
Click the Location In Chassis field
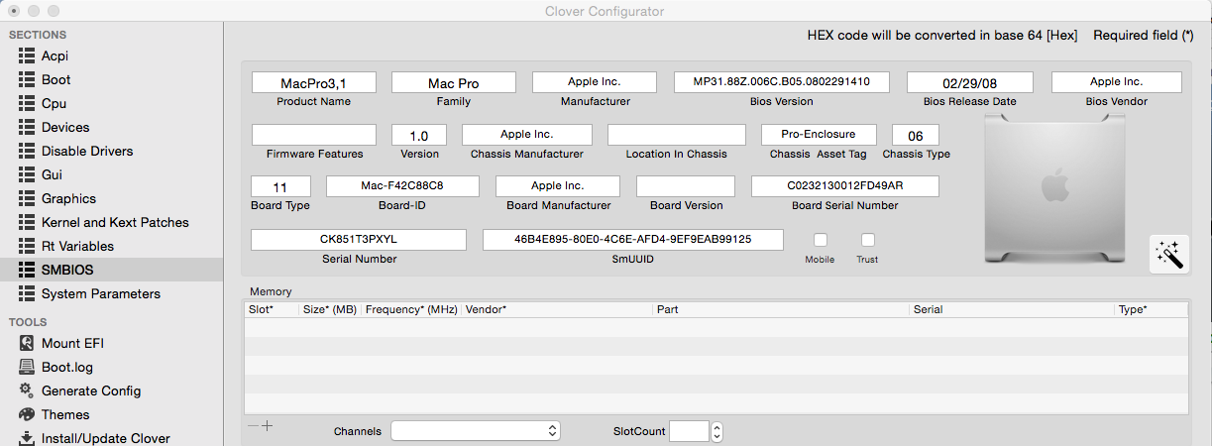(x=677, y=135)
